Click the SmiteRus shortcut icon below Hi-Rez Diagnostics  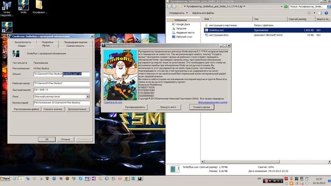(7, 27)
